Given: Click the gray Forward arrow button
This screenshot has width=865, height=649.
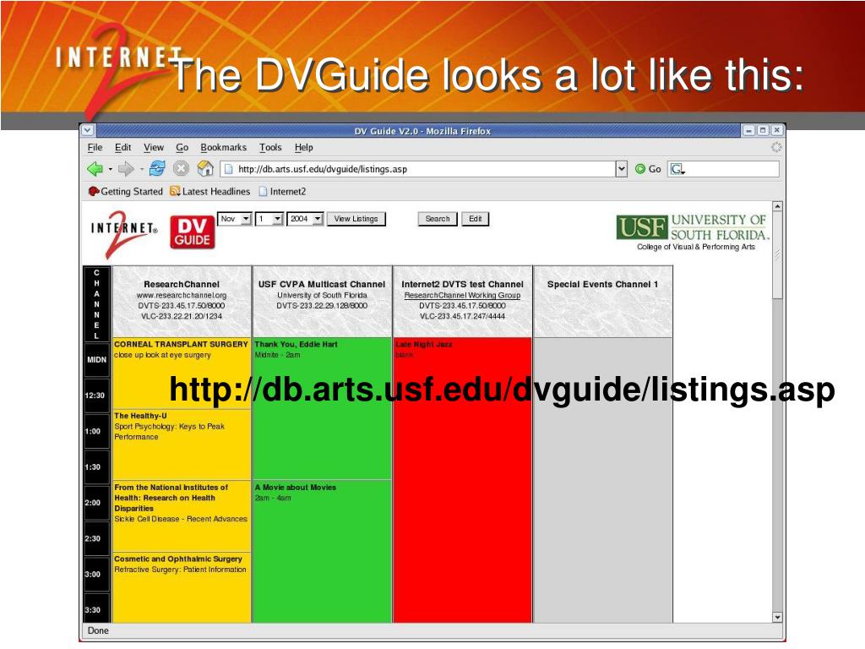Looking at the screenshot, I should coord(127,169).
